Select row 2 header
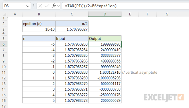 4,24
